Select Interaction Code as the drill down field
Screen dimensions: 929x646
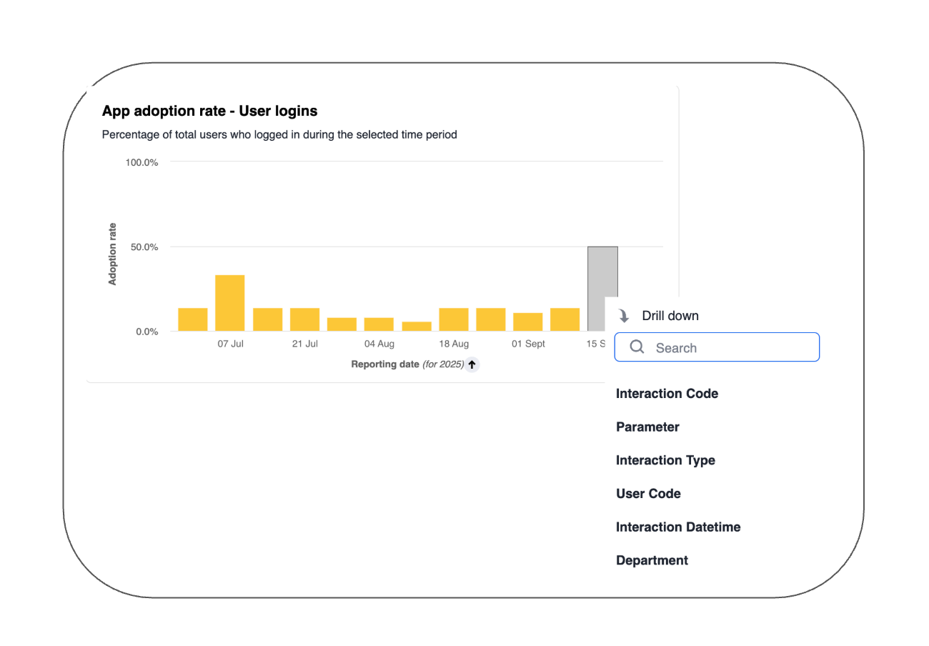(x=667, y=394)
